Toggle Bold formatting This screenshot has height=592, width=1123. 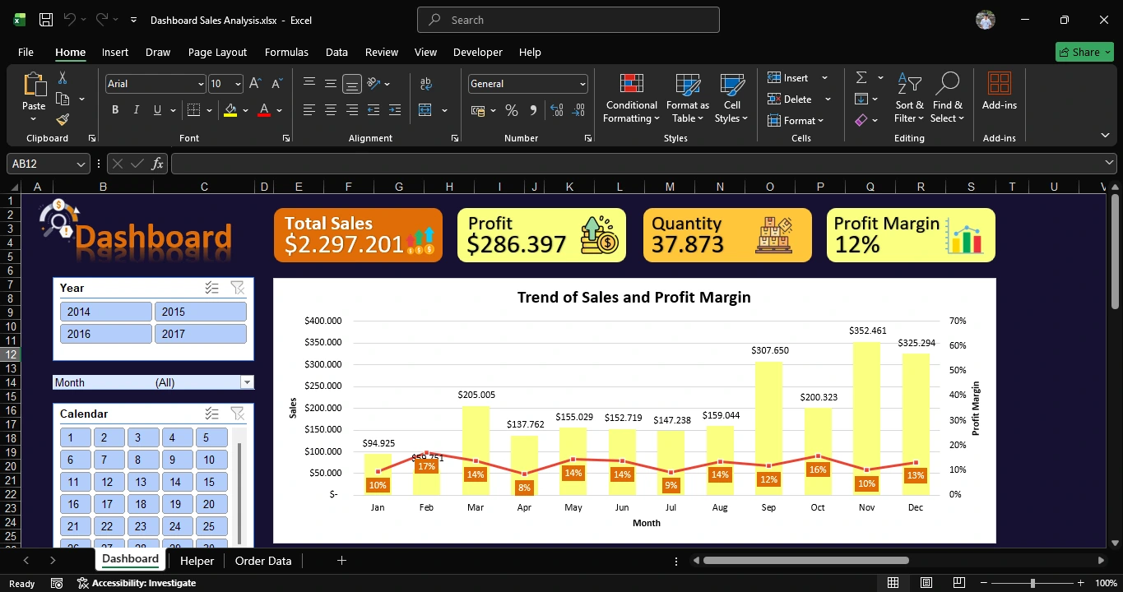tap(114, 109)
